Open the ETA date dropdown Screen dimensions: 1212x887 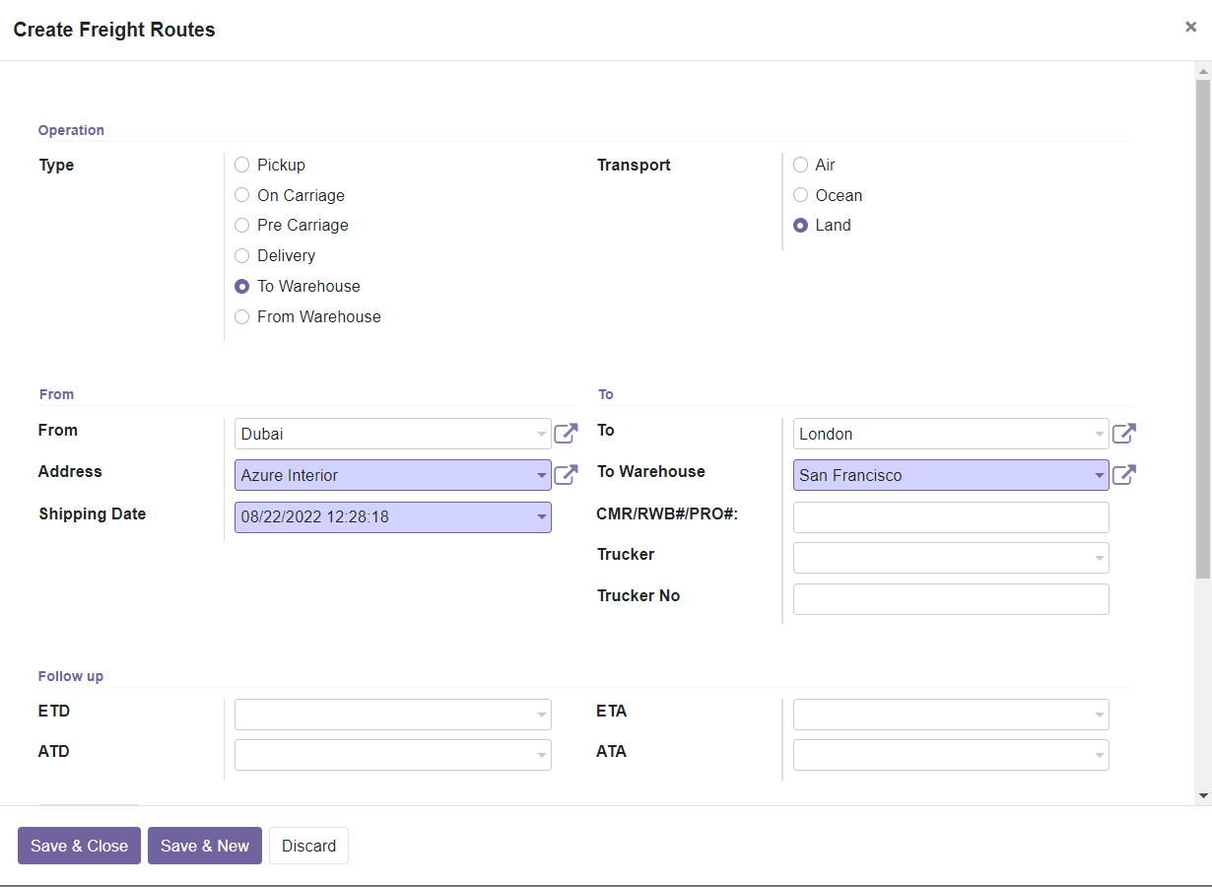point(1099,715)
